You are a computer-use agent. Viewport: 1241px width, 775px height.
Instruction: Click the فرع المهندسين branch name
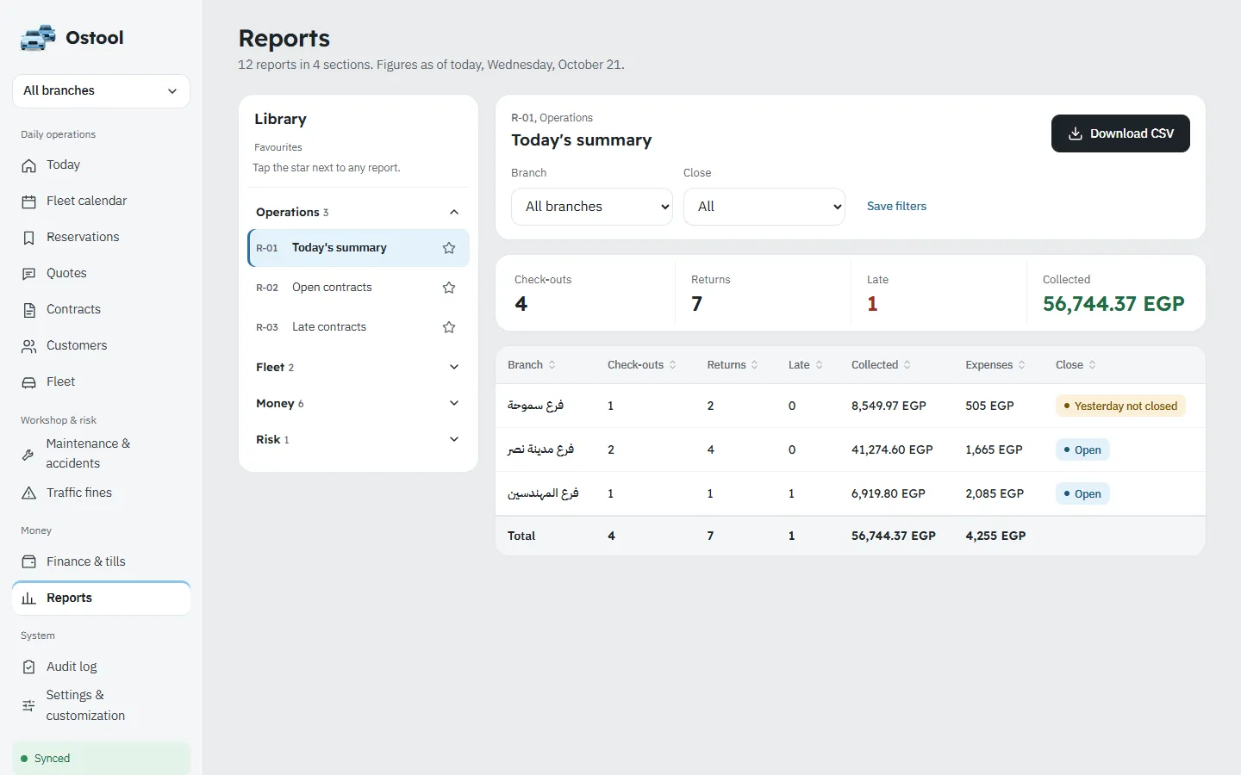(543, 493)
